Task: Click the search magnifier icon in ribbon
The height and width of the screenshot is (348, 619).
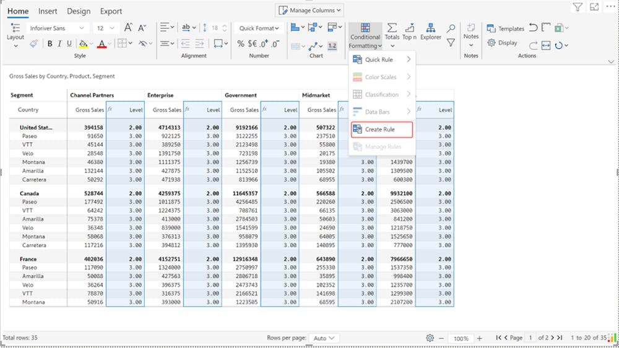Action: coord(451,28)
